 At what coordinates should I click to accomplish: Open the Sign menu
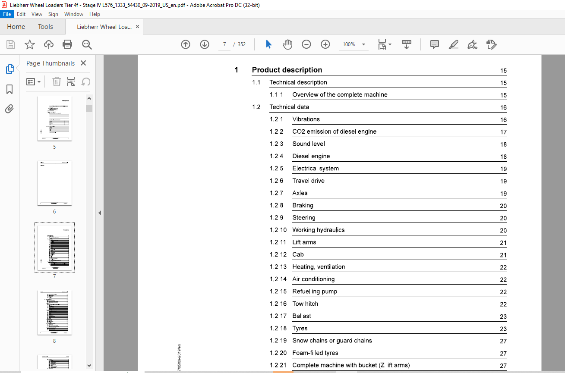53,14
